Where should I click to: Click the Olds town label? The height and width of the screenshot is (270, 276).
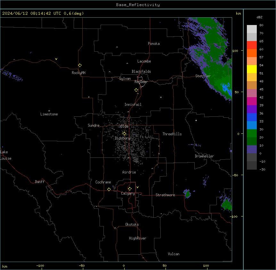[x=125, y=126]
